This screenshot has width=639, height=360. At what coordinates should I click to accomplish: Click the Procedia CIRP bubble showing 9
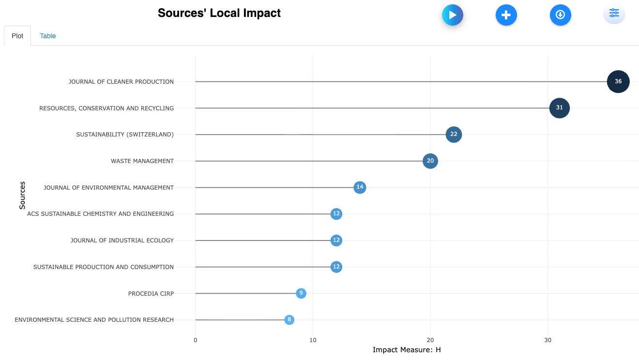click(x=301, y=293)
